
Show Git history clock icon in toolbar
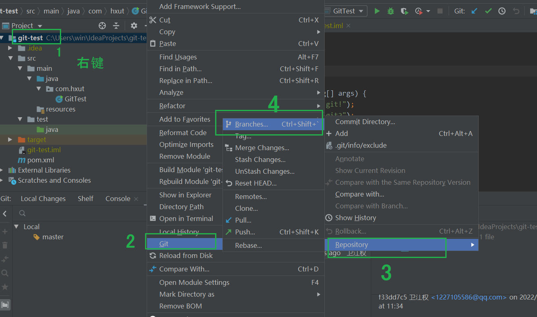[502, 11]
